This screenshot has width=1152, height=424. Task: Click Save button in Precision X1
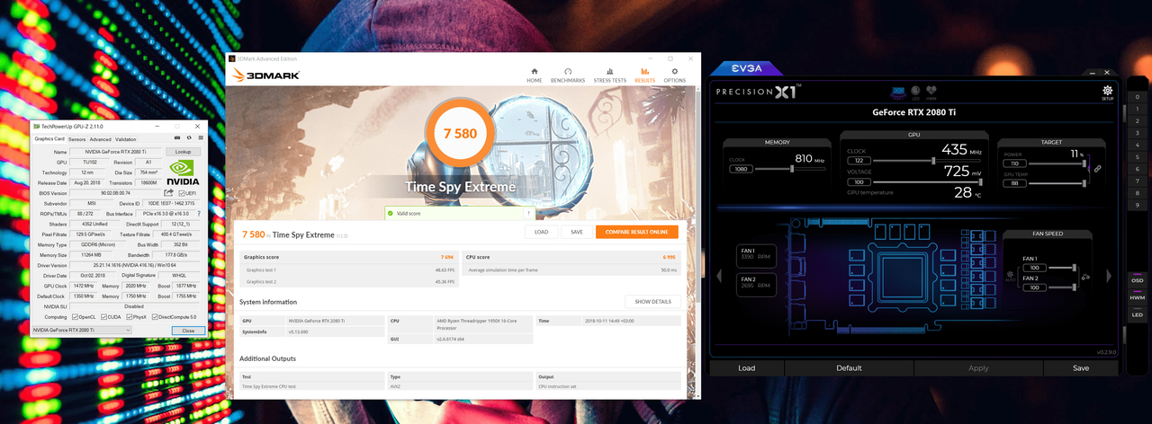coord(1081,367)
